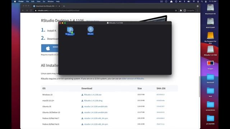Open the Help menu

[58, 1]
